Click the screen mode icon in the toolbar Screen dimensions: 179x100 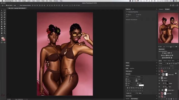coord(4,42)
